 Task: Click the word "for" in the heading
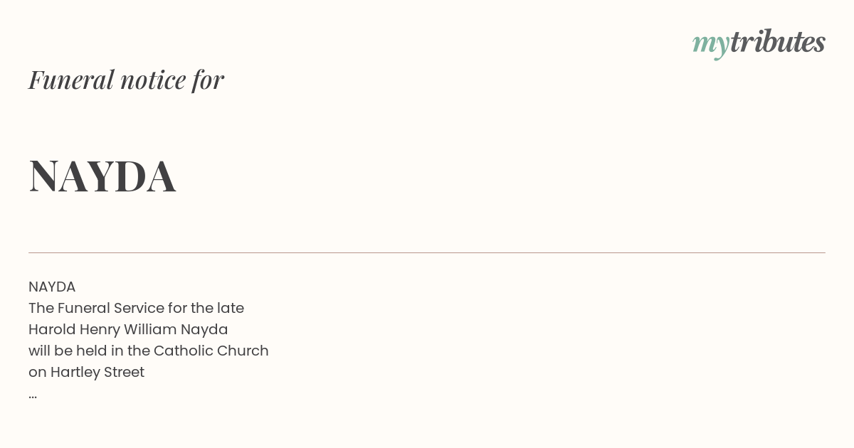point(208,80)
